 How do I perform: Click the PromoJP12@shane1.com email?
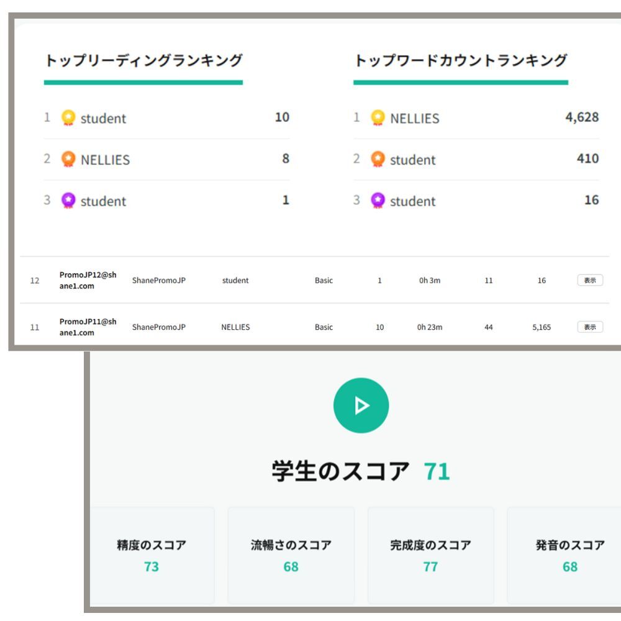point(88,280)
